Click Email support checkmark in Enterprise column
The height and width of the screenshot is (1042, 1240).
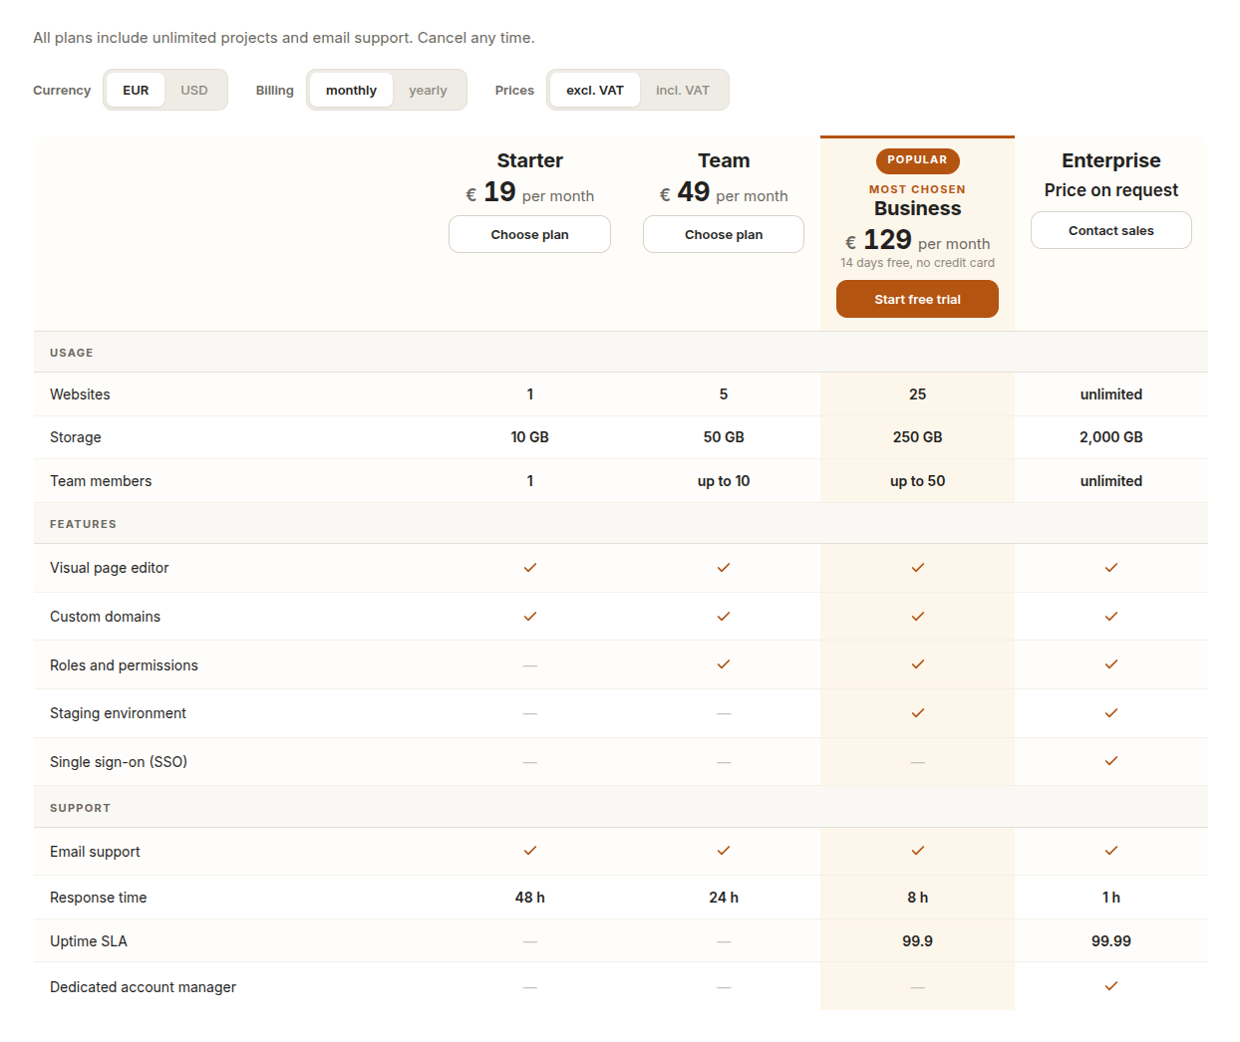1111,851
